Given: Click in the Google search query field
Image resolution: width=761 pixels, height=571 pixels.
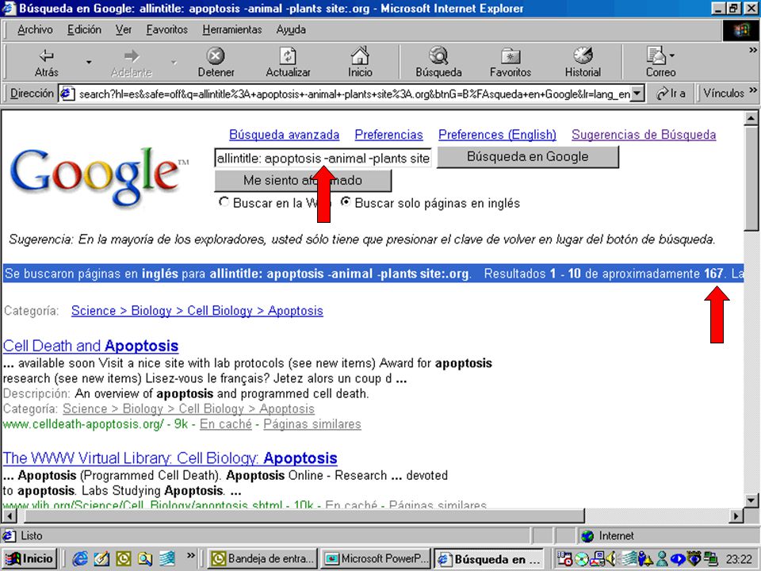Looking at the screenshot, I should coord(323,158).
